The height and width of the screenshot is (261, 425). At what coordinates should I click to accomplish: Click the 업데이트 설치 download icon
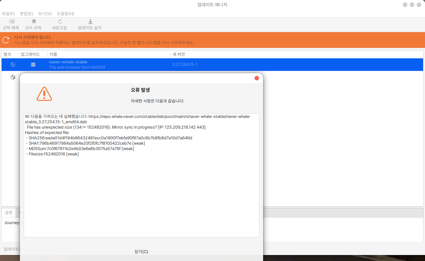(90, 21)
